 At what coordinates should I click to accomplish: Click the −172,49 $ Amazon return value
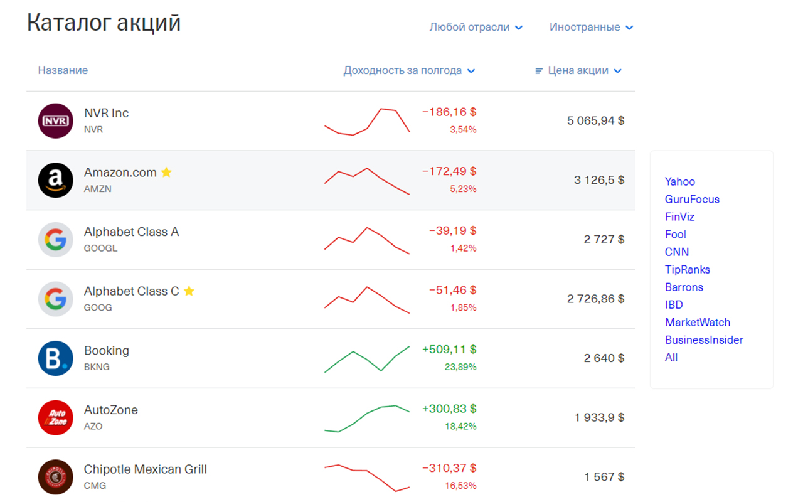449,171
